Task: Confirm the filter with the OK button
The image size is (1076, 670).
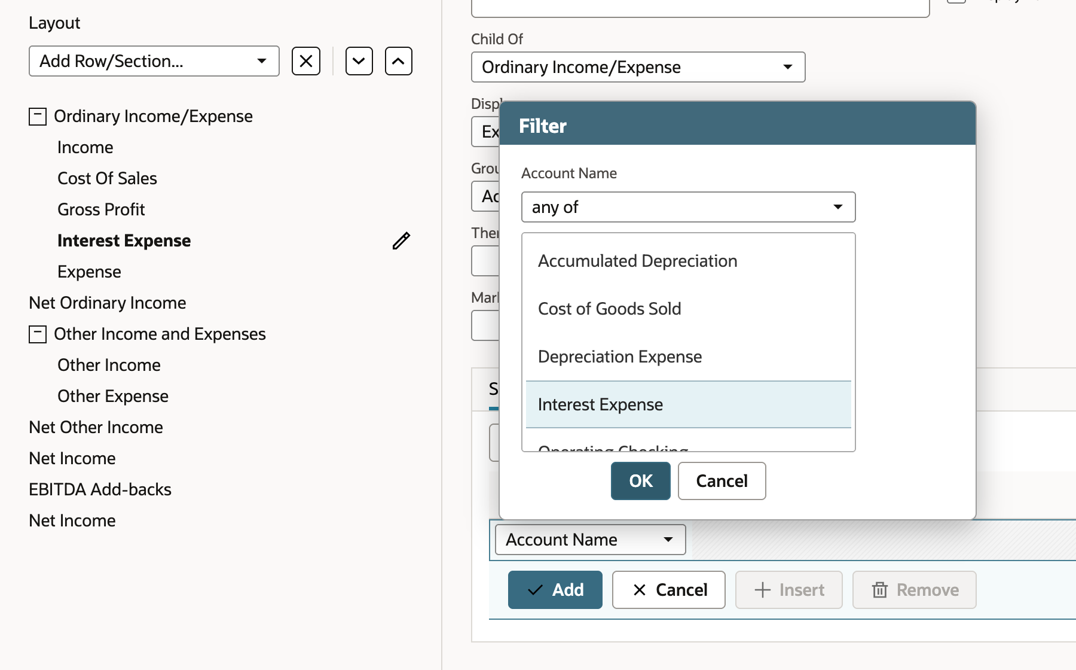Action: tap(641, 481)
